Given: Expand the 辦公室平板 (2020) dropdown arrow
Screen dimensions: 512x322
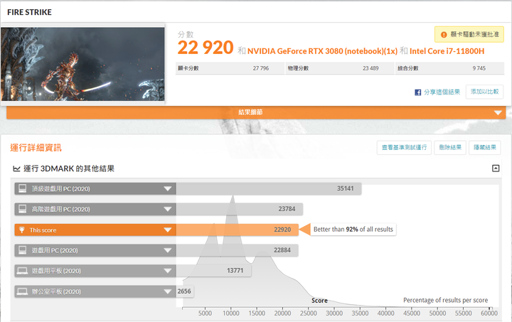Looking at the screenshot, I should (168, 291).
